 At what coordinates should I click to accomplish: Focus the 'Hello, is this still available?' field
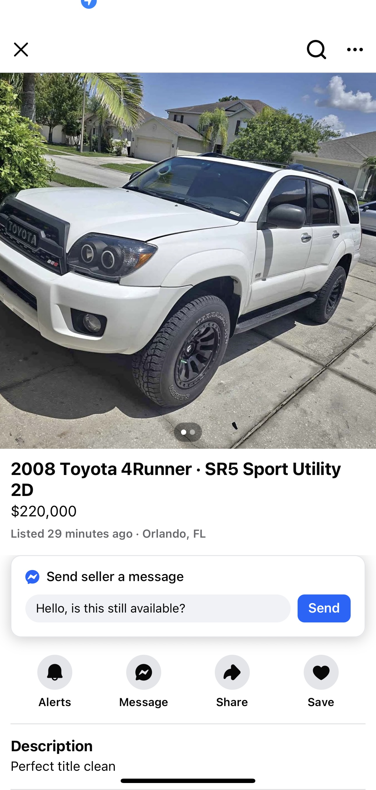[158, 608]
